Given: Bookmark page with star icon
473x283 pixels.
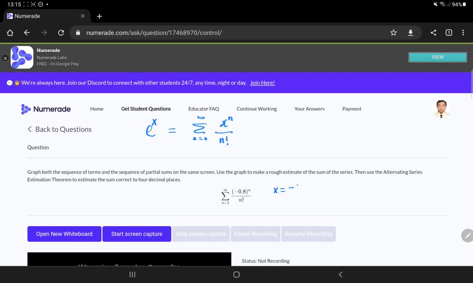Looking at the screenshot, I should coord(394,33).
